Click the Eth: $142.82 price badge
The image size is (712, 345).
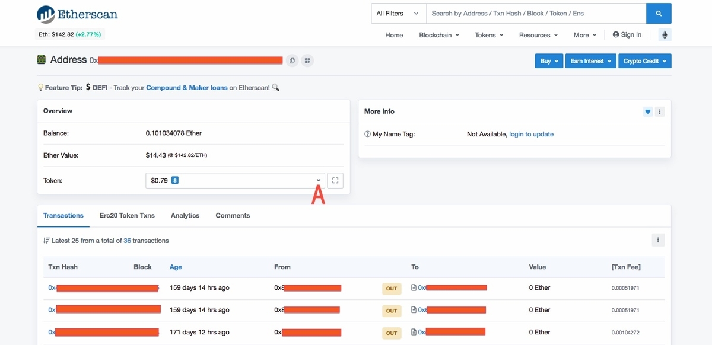[x=70, y=34]
